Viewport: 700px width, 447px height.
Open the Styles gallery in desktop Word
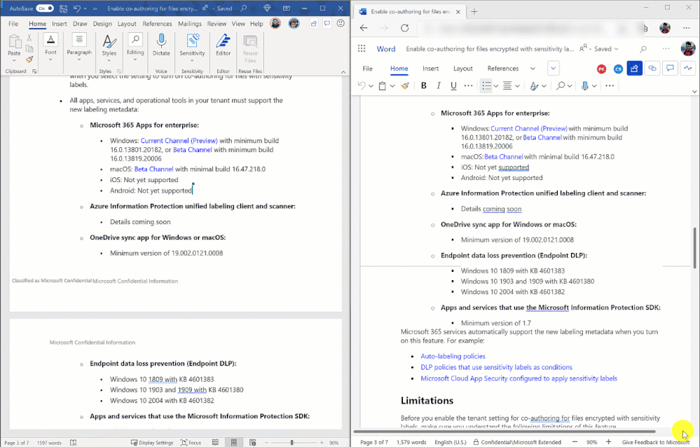click(x=109, y=47)
